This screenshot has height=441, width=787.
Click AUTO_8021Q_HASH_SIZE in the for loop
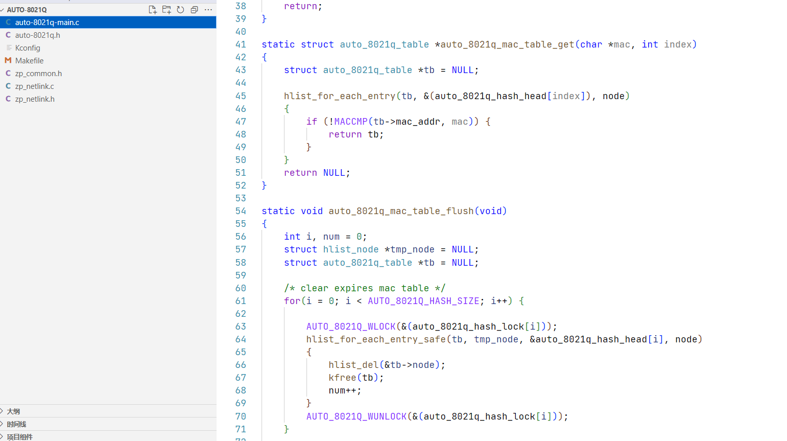point(424,301)
